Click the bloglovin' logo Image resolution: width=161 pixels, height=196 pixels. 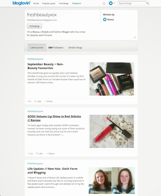pos(21,3)
